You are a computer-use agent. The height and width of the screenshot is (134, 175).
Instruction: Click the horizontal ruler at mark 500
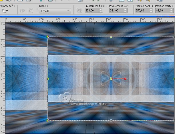click(x=92, y=19)
